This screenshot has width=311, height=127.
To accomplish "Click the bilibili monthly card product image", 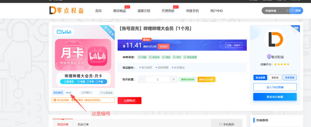I will click(x=83, y=56).
